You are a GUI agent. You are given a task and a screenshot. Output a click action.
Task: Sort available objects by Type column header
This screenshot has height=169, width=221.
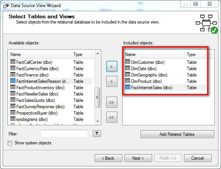pyautogui.click(x=82, y=54)
